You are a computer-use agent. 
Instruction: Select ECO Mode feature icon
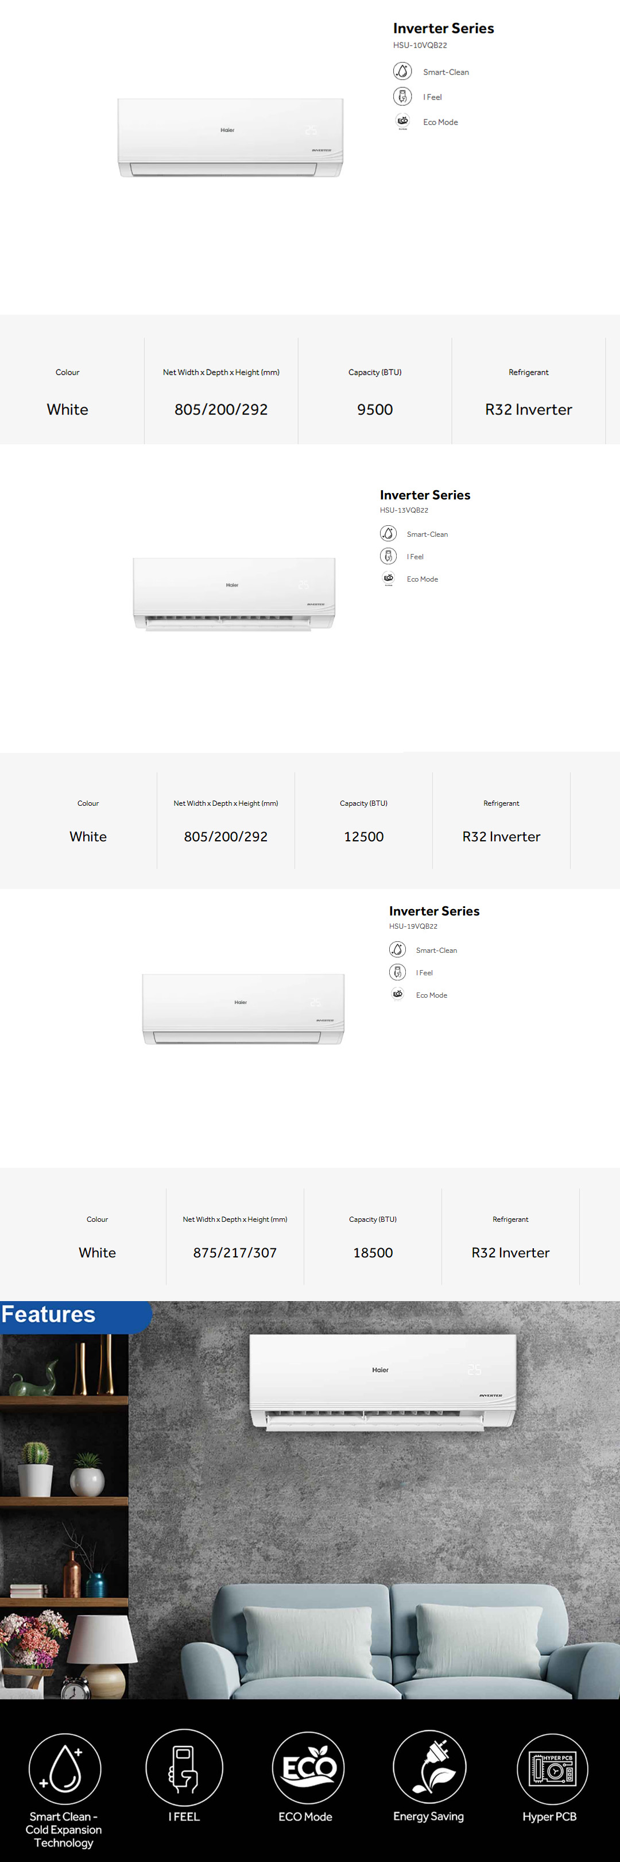click(308, 1768)
